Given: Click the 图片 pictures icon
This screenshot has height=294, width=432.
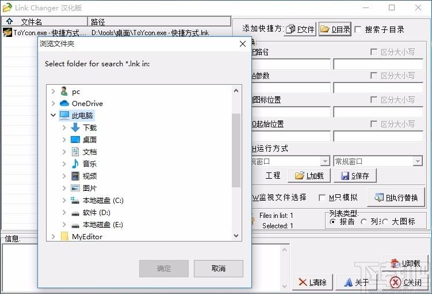Looking at the screenshot, I should [75, 188].
